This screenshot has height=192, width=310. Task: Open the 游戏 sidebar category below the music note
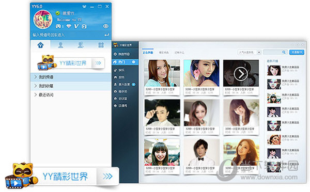(125, 77)
